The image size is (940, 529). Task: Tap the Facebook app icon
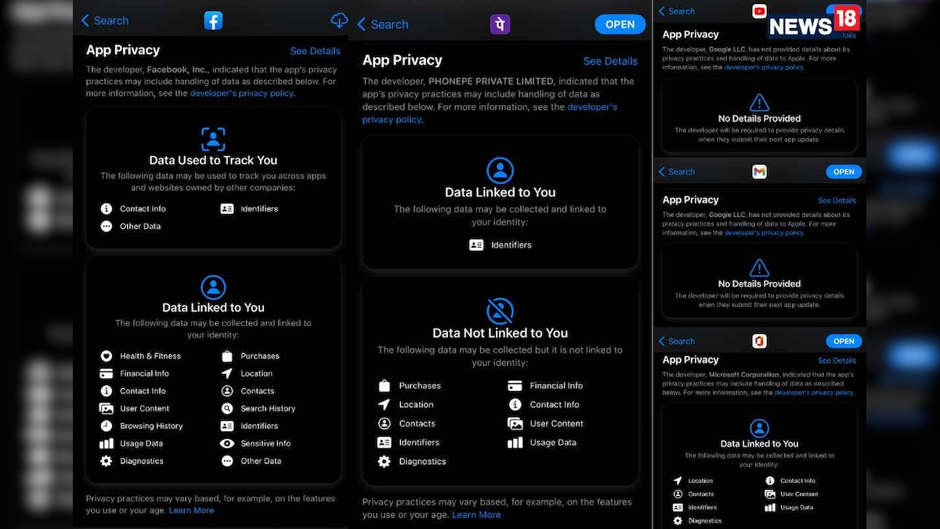[x=213, y=20]
